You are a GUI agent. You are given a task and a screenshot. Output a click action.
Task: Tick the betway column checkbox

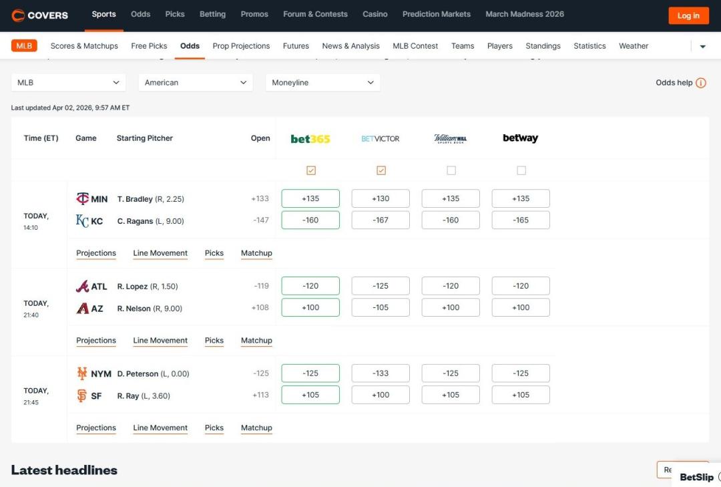point(521,170)
